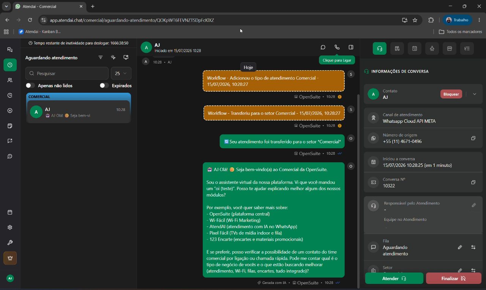Viewport: 486px width, 290px height.
Task: Click the Iniciou a conversa date value
Action: [x=417, y=165]
